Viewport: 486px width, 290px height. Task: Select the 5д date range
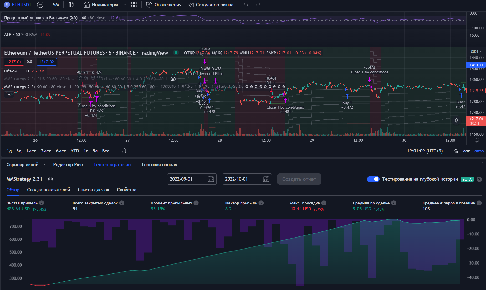pyautogui.click(x=19, y=151)
